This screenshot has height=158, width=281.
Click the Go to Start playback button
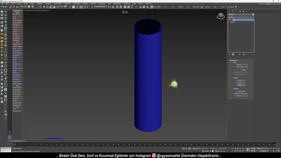coord(232,148)
